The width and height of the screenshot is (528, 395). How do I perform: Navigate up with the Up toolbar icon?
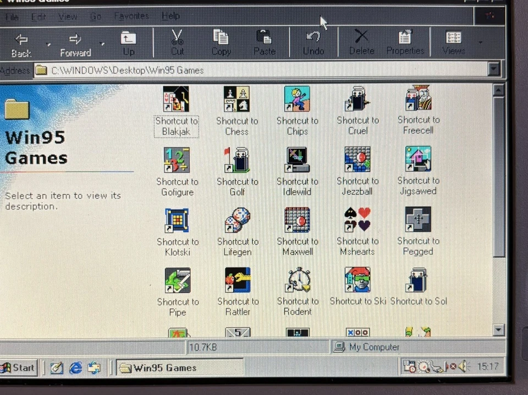(x=128, y=41)
